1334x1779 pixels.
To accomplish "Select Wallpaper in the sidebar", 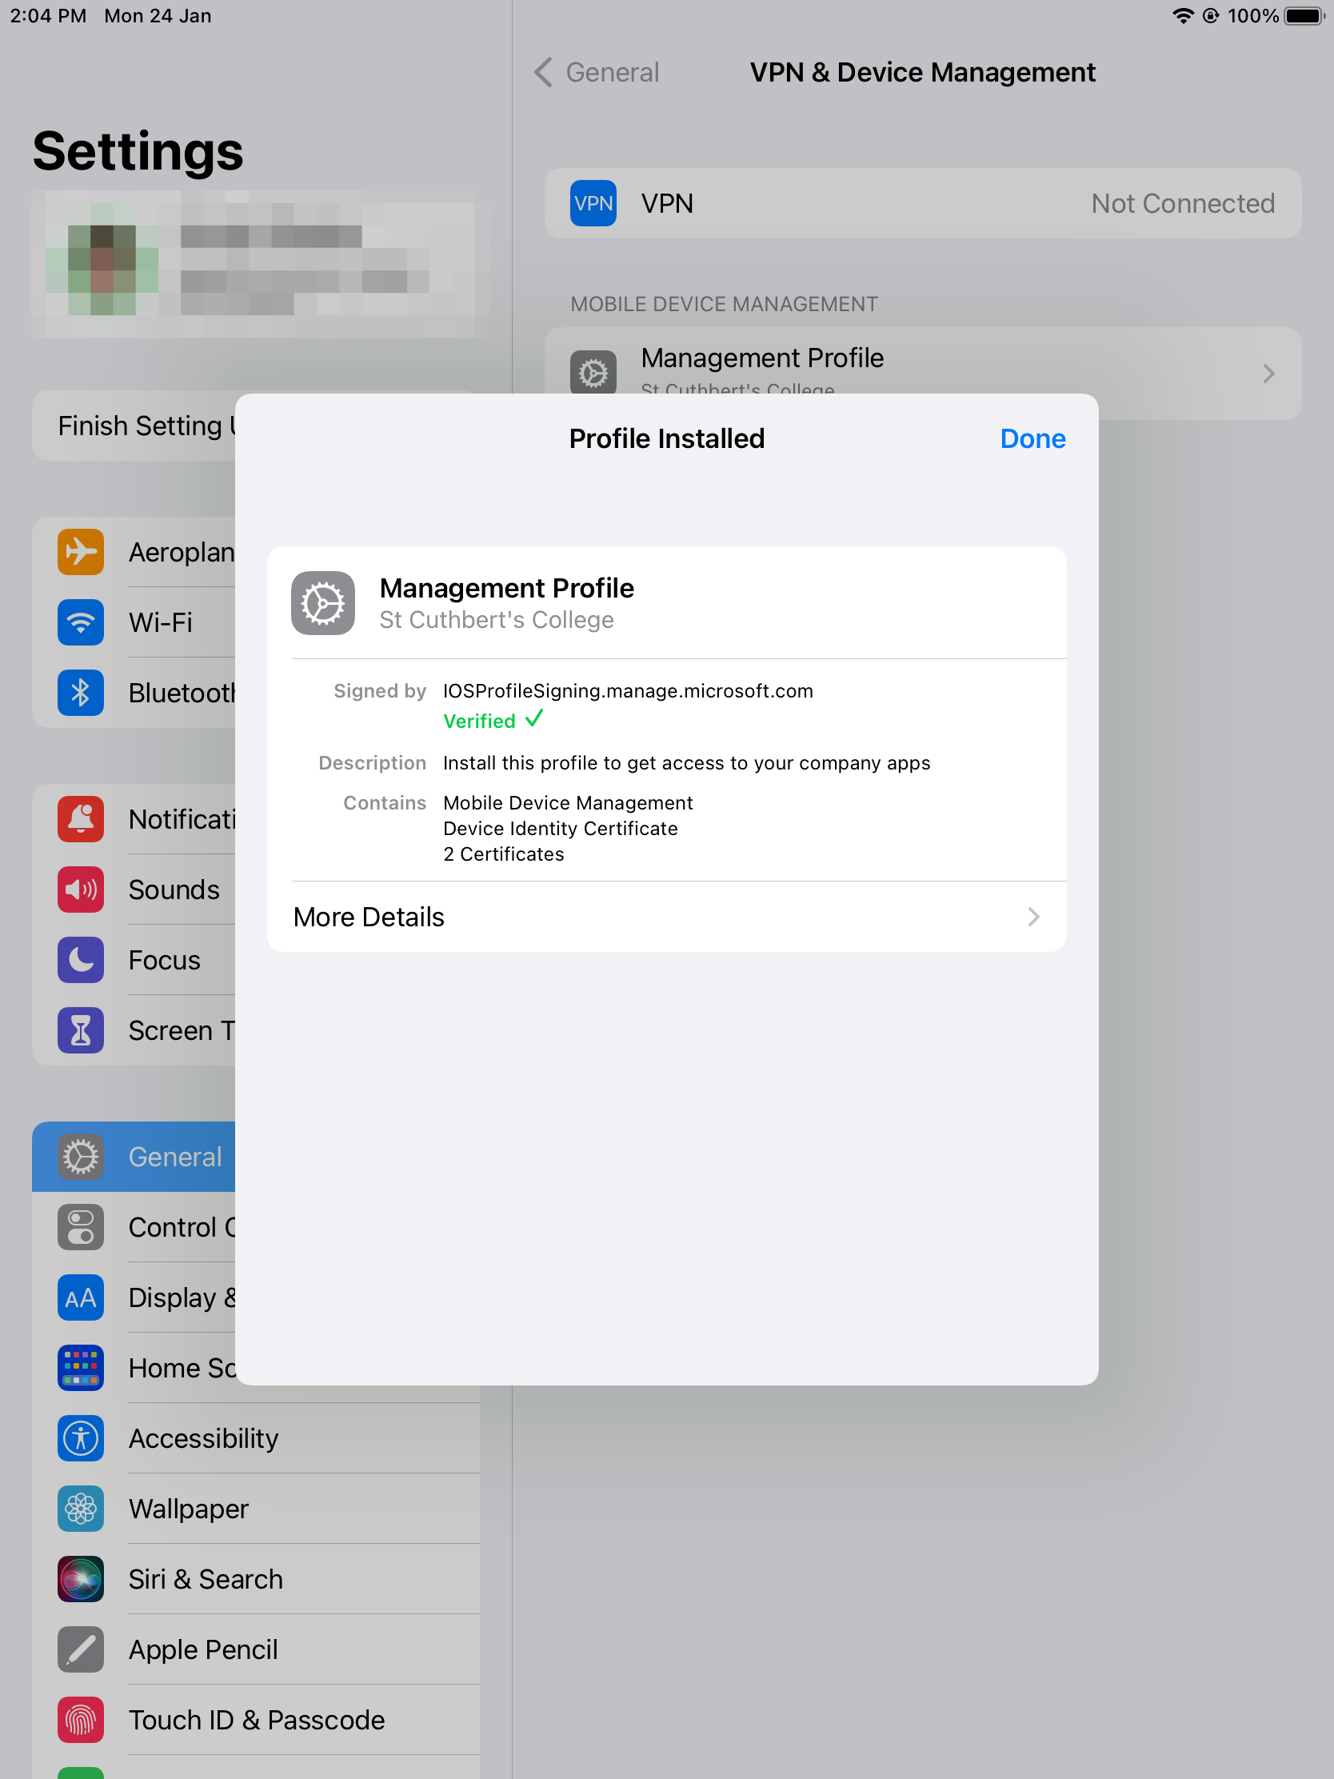I will click(256, 1509).
